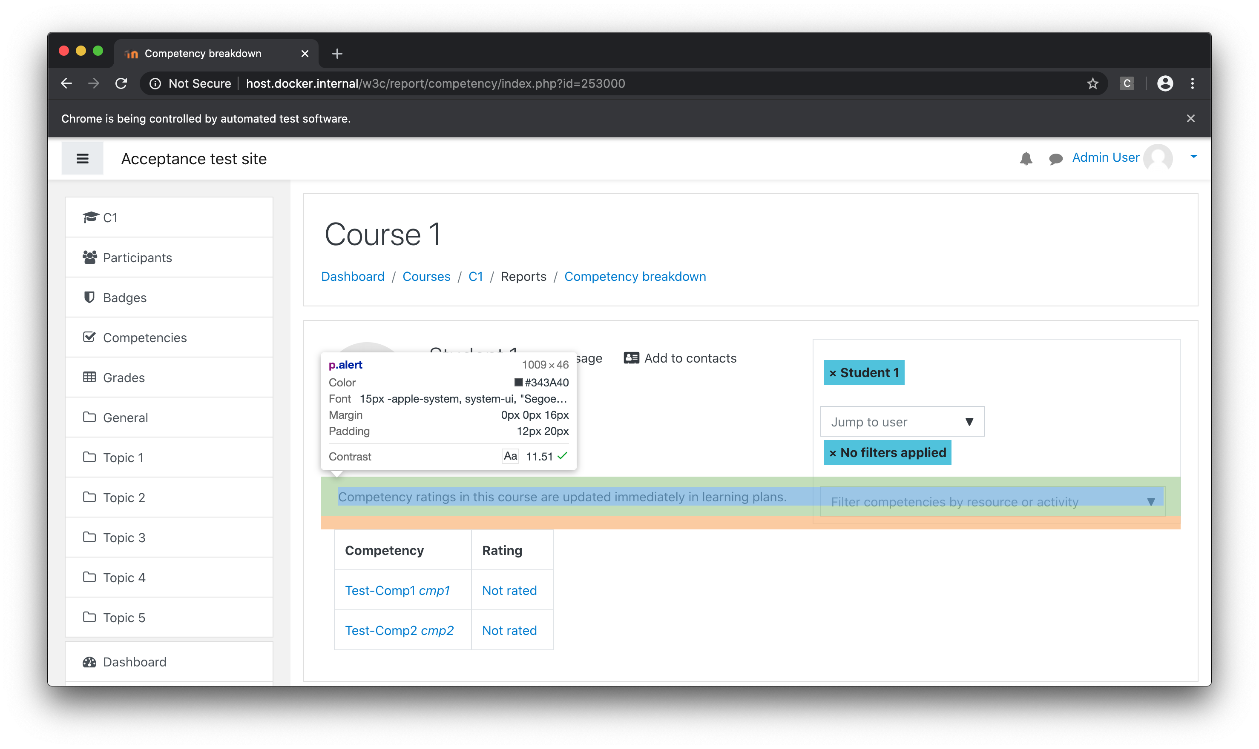
Task: Open Filter competencies by resource or activity
Action: point(993,502)
